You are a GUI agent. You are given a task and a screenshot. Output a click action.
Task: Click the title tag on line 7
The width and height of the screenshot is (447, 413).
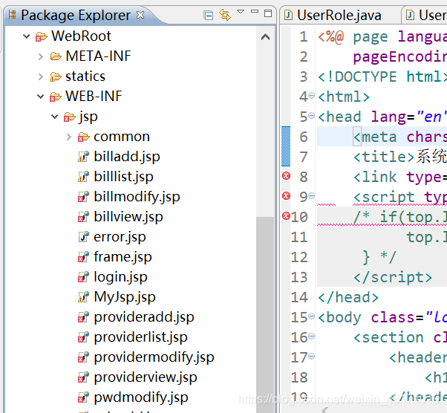[383, 157]
